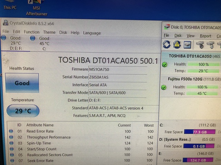Viewport: 221px width, 165px height.
Task: Open the Disk menu in the Disk: 0 window
Action: point(178,36)
